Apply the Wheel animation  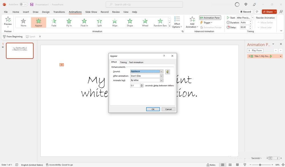pos(145,23)
